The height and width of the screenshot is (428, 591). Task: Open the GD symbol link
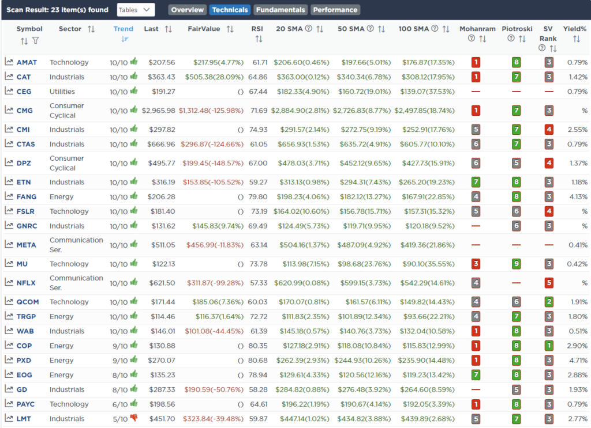coord(22,389)
